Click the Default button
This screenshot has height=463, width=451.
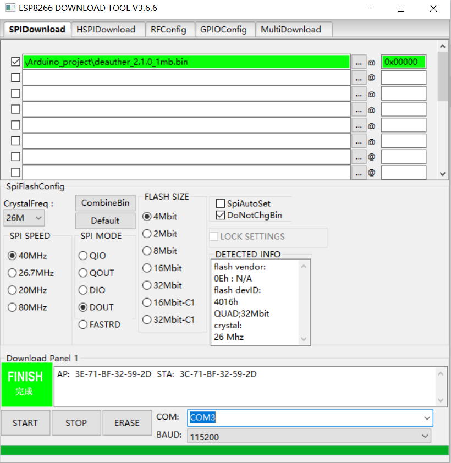click(x=105, y=221)
